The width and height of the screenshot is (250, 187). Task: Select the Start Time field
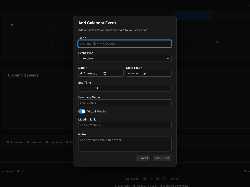pos(149,73)
